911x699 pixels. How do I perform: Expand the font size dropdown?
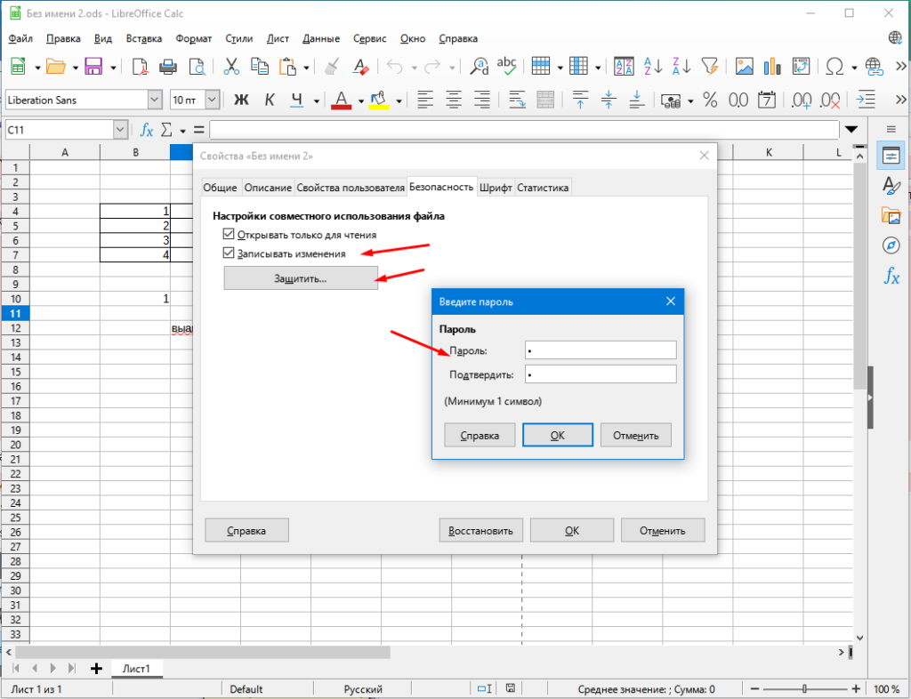[x=212, y=100]
